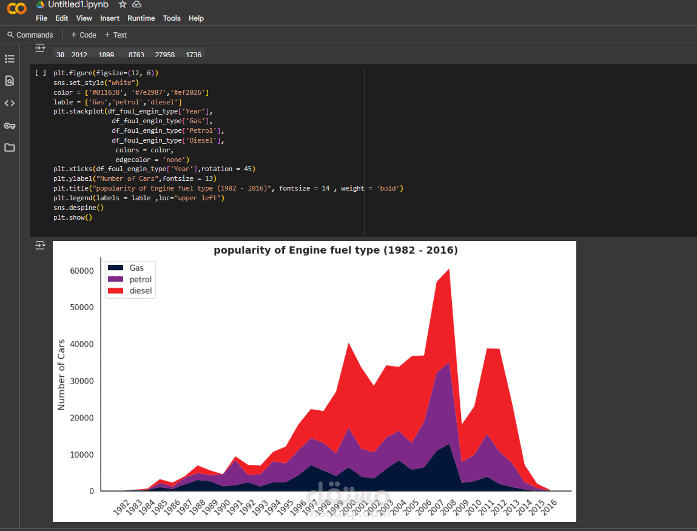Screen dimensions: 697x531
Task: Click the sns.despine() code line
Action: click(79, 208)
